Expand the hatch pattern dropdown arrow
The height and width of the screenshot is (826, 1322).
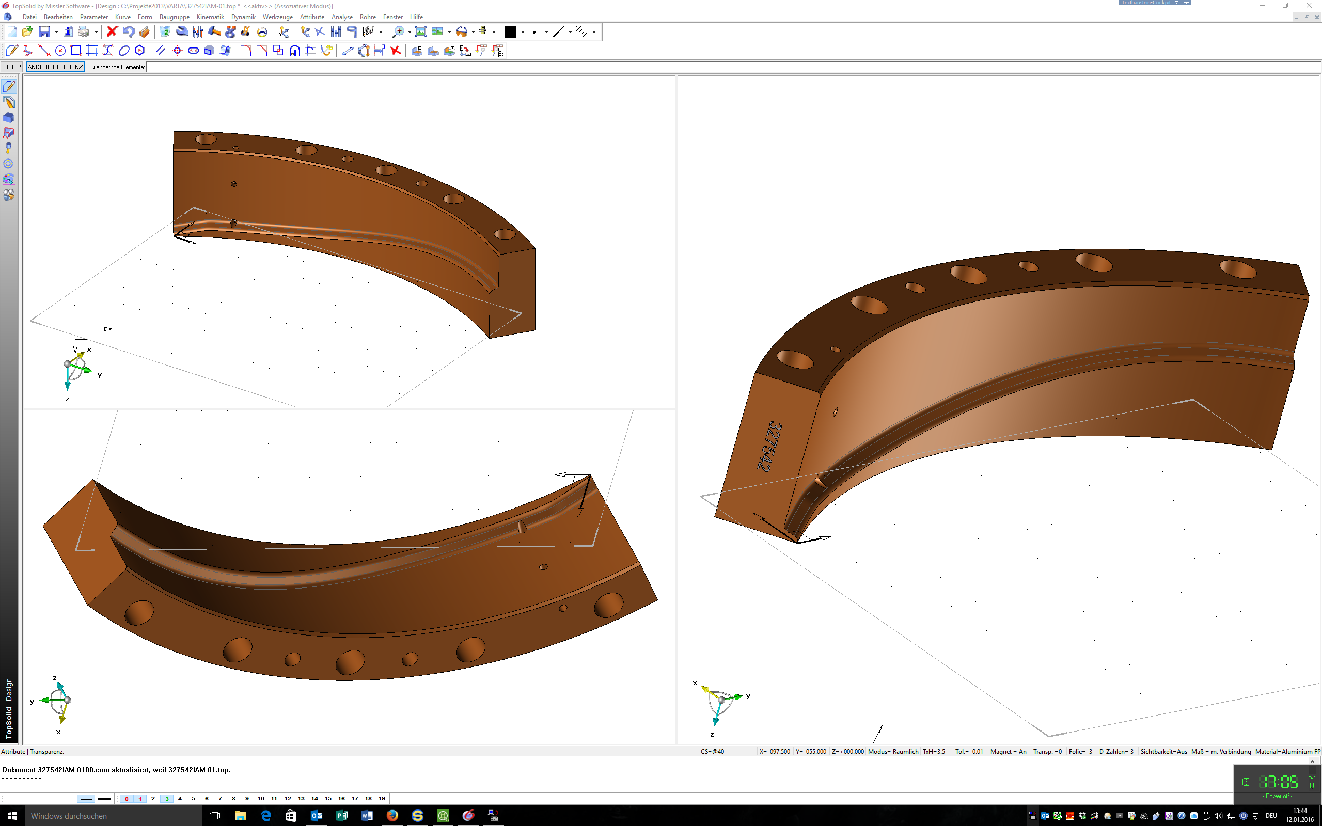[594, 32]
